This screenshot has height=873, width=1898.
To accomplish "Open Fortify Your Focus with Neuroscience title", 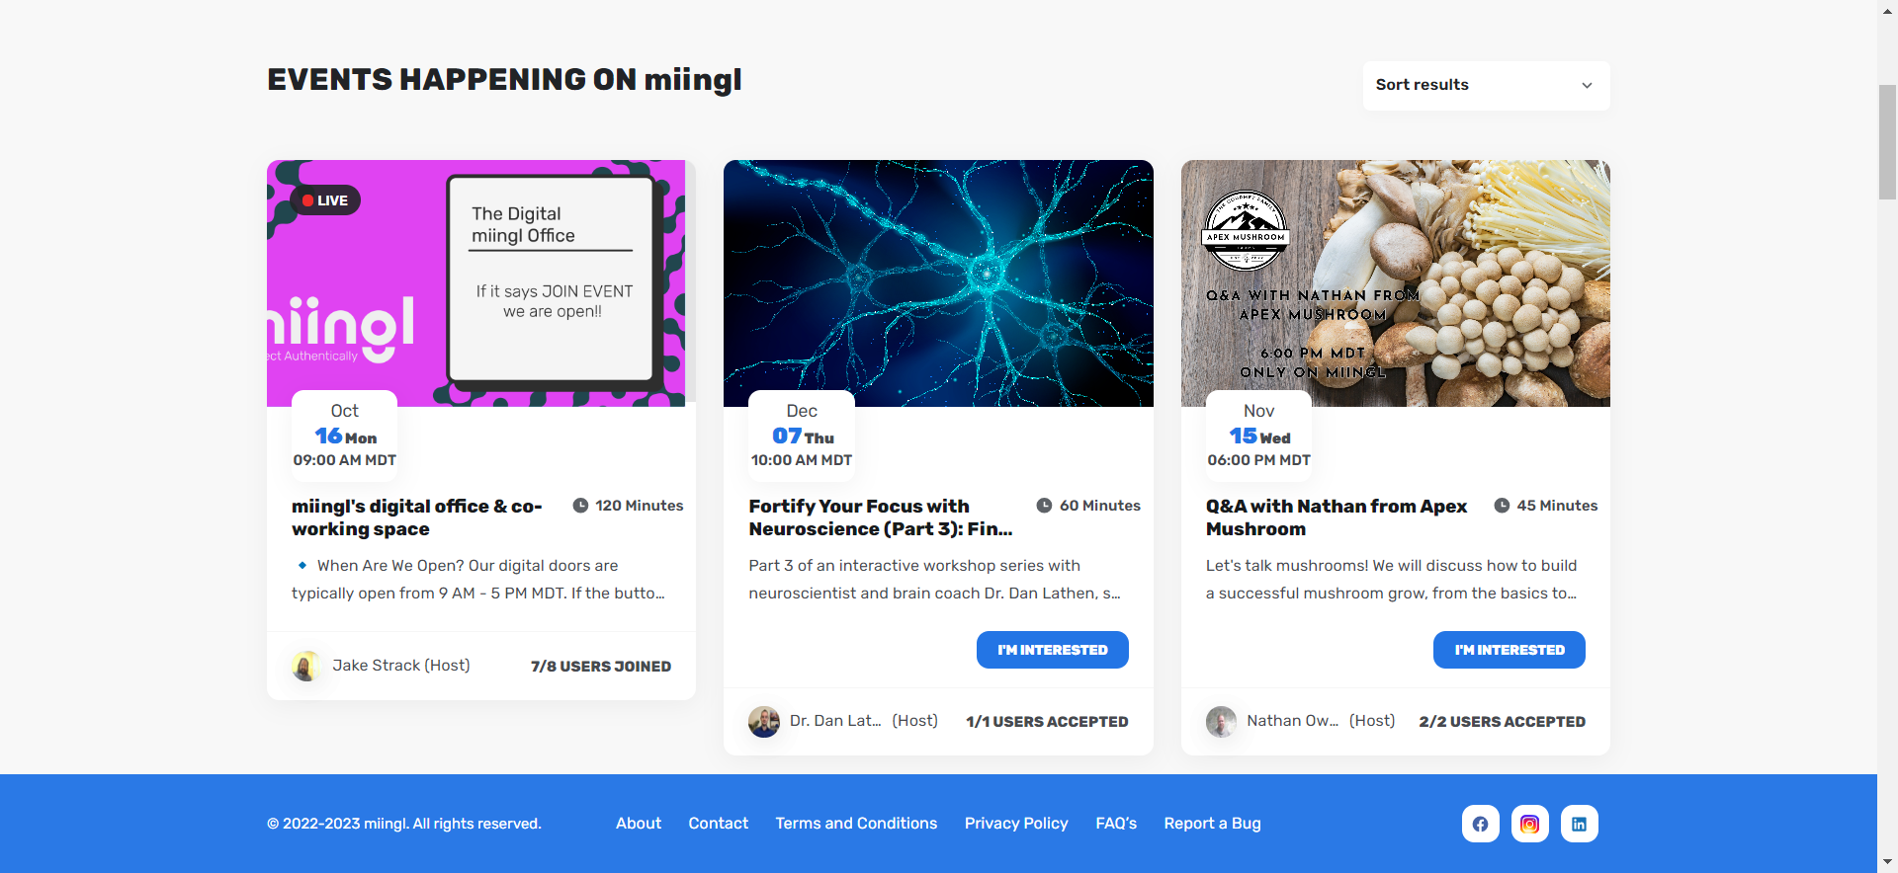I will (880, 517).
